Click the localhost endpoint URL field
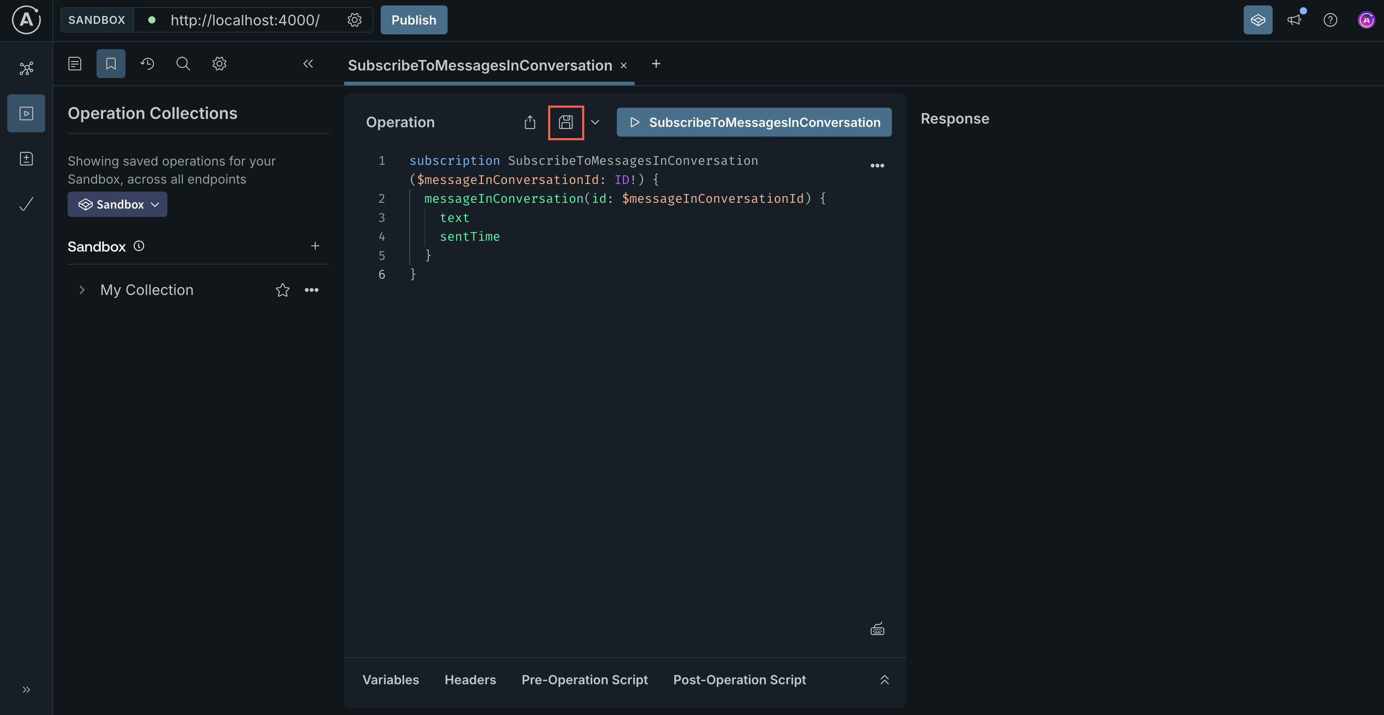The height and width of the screenshot is (715, 1384). pos(244,20)
